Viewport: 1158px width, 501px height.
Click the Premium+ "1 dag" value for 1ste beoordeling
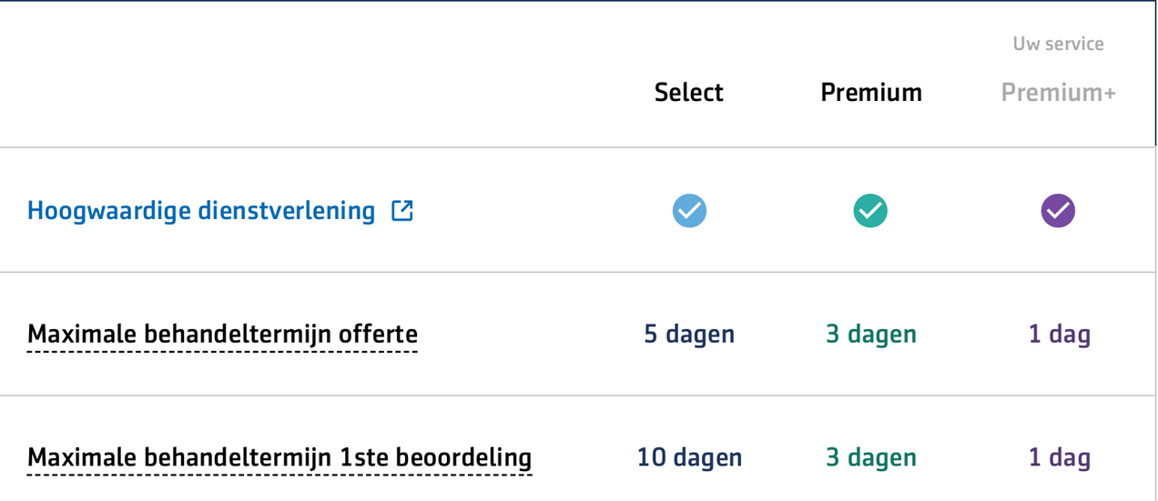tap(1059, 457)
